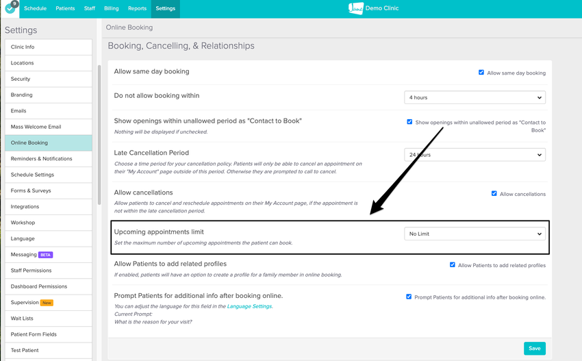Open the Patients tab

tap(65, 8)
